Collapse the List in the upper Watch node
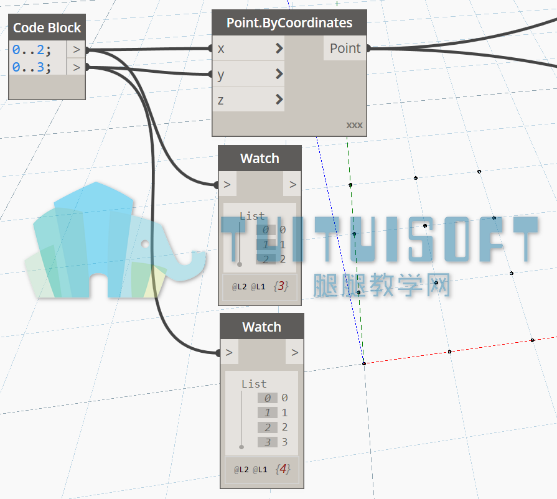This screenshot has width=557, height=499. coord(252,216)
